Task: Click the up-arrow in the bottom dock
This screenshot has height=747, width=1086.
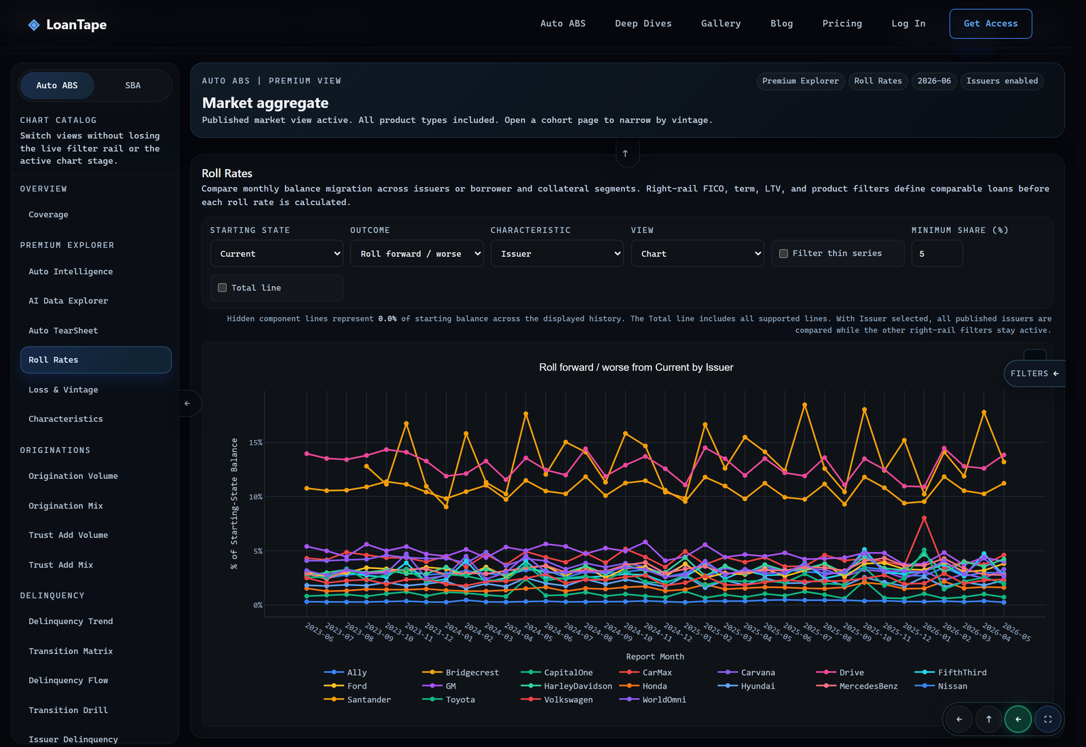Action: [989, 719]
